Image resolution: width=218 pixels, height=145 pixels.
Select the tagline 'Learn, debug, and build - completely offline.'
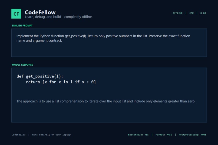59,17
